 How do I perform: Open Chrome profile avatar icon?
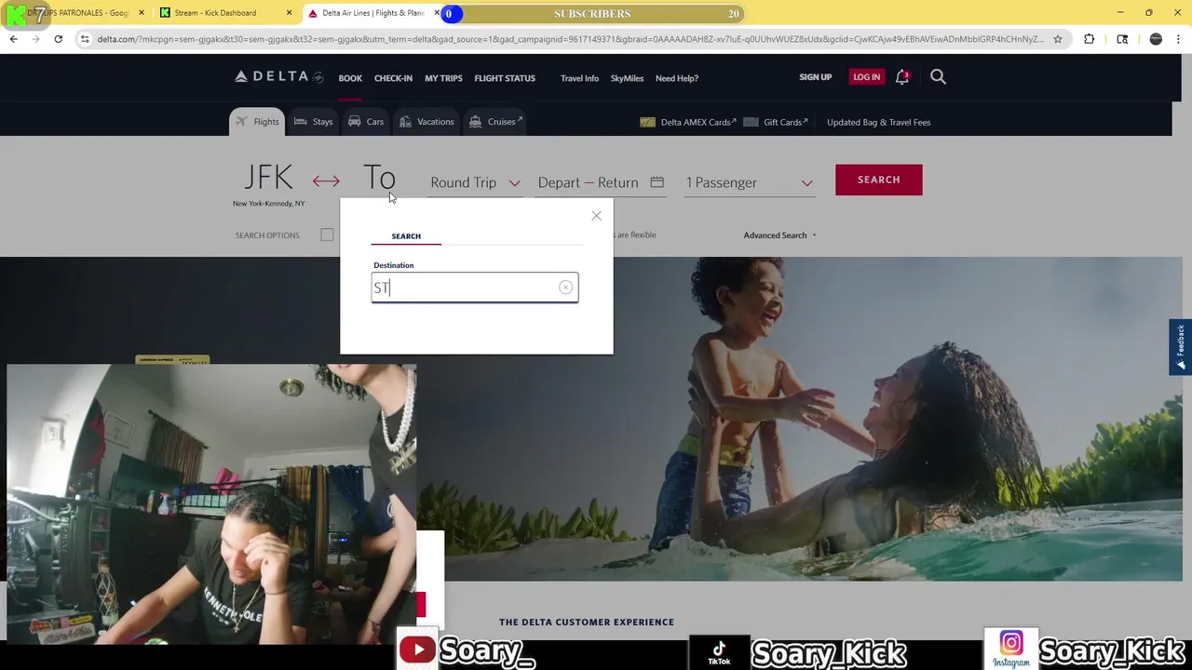[1156, 39]
